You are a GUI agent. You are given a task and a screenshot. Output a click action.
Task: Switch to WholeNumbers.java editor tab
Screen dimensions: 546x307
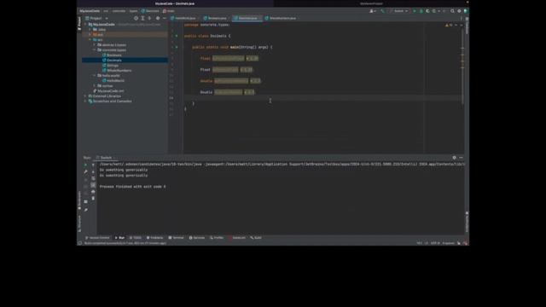click(281, 18)
